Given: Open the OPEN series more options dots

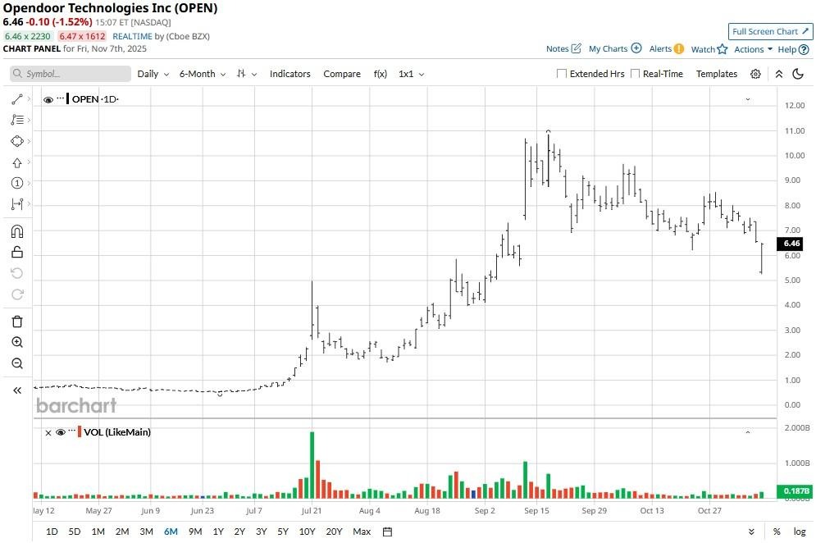Looking at the screenshot, I should coord(61,98).
